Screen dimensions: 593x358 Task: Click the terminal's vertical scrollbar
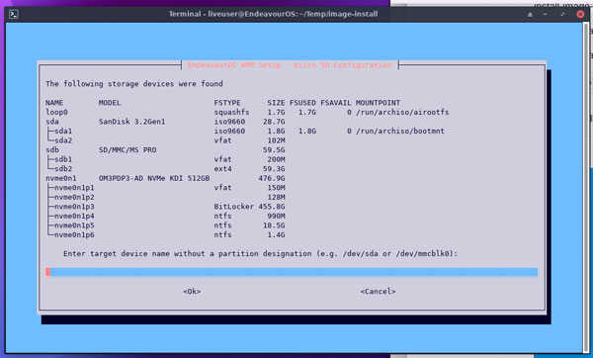coord(586,187)
